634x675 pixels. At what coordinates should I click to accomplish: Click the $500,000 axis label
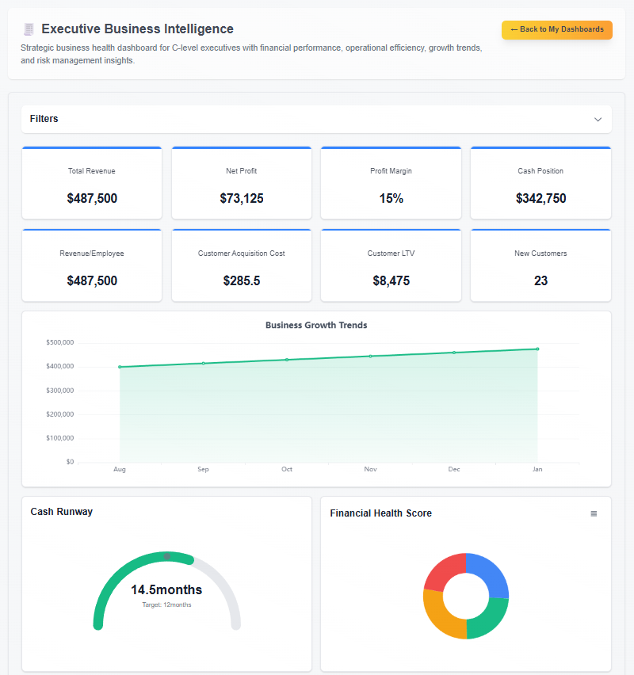[60, 342]
